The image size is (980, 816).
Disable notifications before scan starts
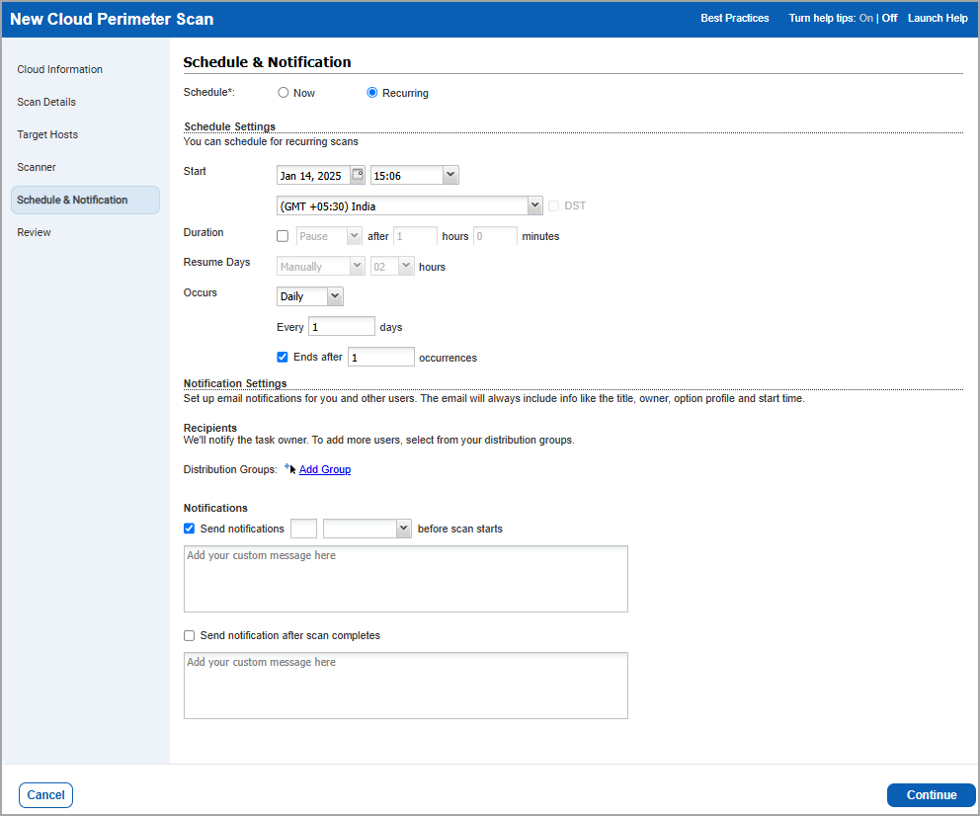189,528
